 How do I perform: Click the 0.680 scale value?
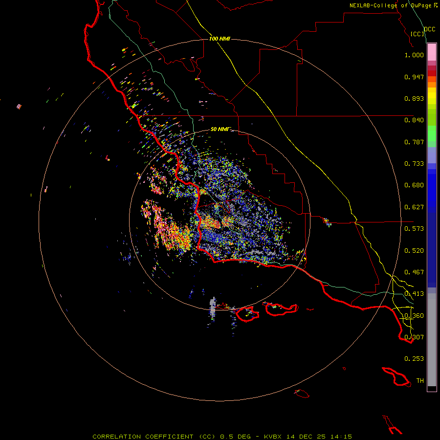[x=414, y=185]
